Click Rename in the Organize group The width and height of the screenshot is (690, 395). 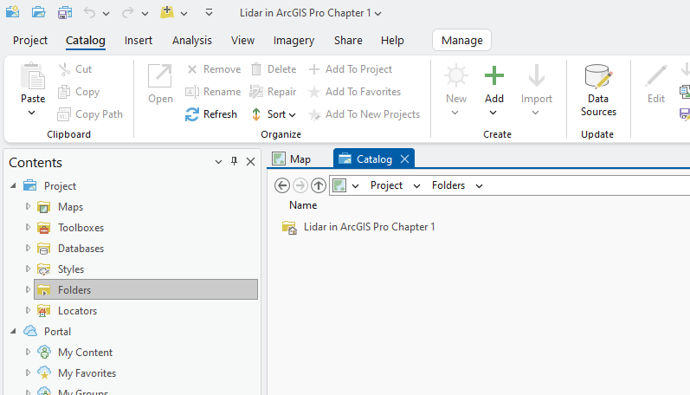click(214, 92)
